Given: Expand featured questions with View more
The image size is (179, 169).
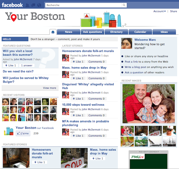Looking at the screenshot, I should click(x=50, y=88).
